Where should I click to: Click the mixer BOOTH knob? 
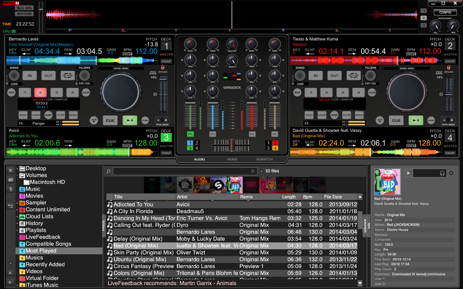(x=232, y=60)
